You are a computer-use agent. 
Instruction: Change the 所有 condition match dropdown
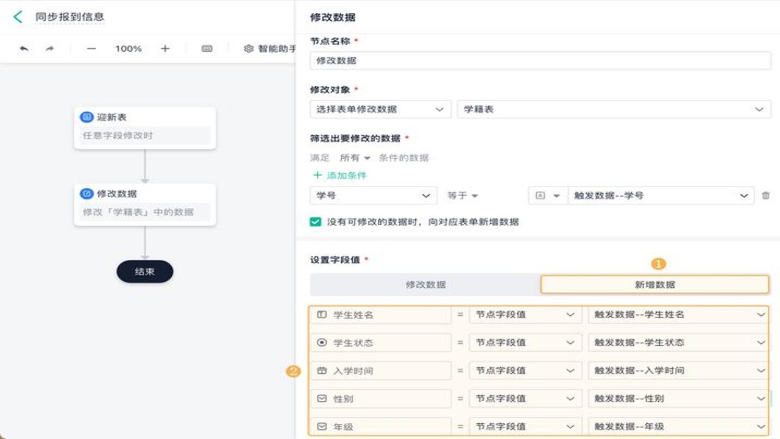pyautogui.click(x=355, y=158)
